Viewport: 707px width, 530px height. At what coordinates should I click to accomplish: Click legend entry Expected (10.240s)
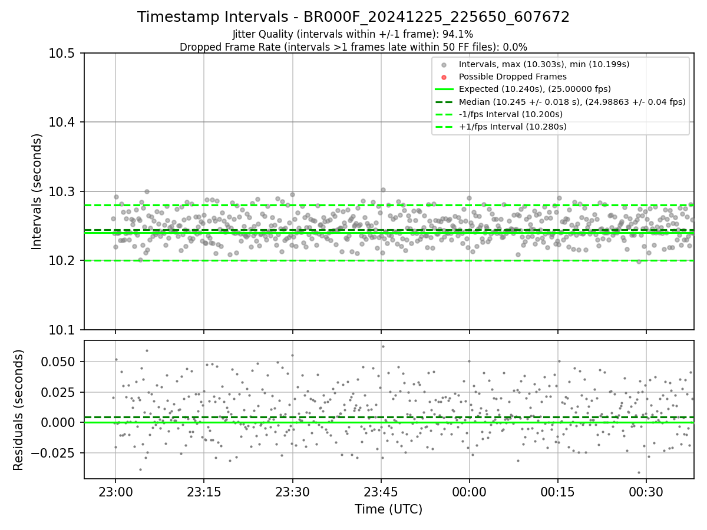535,89
